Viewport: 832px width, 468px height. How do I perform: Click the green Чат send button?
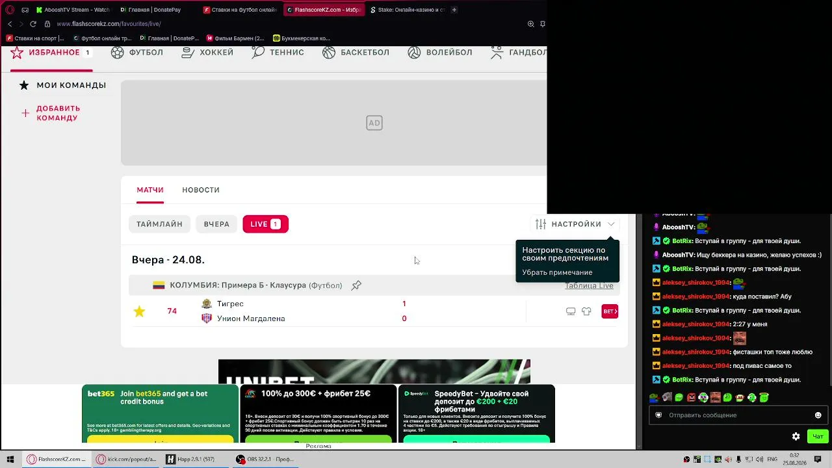click(x=818, y=436)
